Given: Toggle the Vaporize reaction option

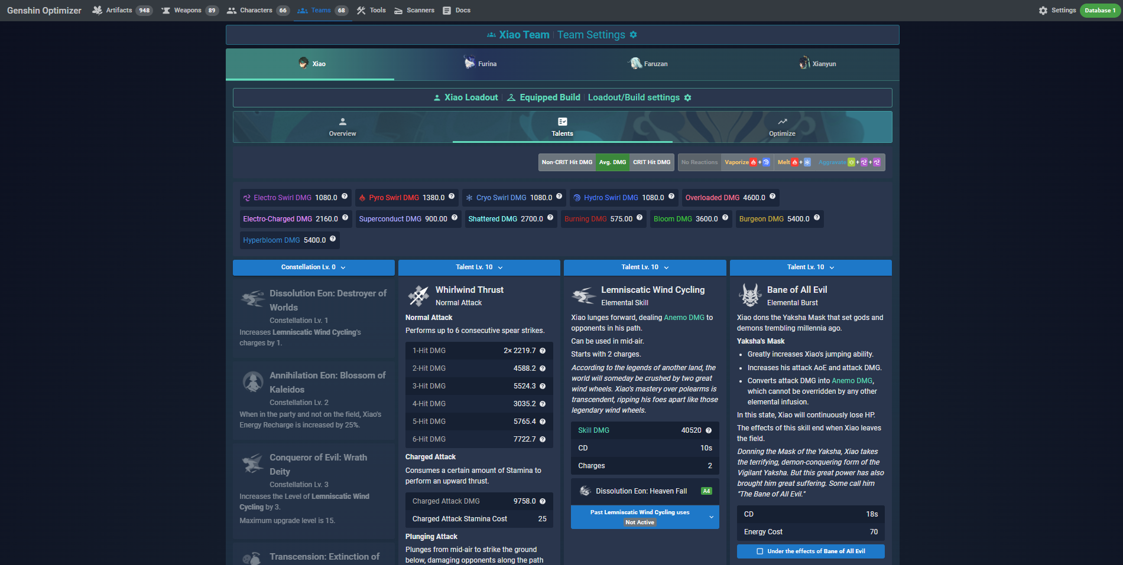Looking at the screenshot, I should point(746,162).
